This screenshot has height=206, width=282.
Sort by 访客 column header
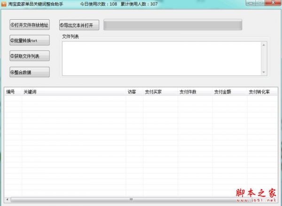click(134, 92)
